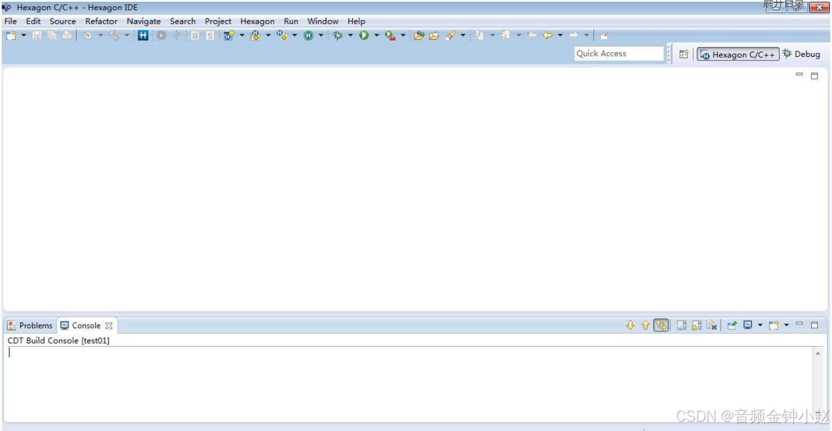This screenshot has height=431, width=832.
Task: Click the New Hexagon project icon
Action: tap(229, 36)
